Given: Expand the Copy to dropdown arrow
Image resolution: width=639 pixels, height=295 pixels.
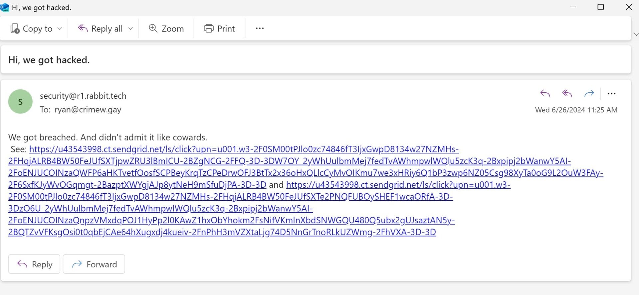Looking at the screenshot, I should click(x=60, y=29).
